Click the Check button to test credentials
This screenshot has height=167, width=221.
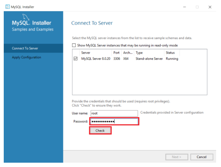[x=100, y=130]
